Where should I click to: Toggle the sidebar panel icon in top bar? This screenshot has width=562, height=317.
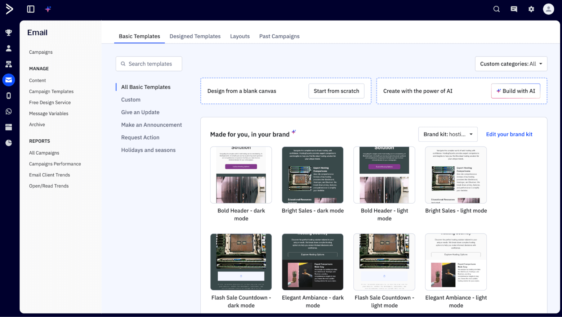pyautogui.click(x=31, y=9)
